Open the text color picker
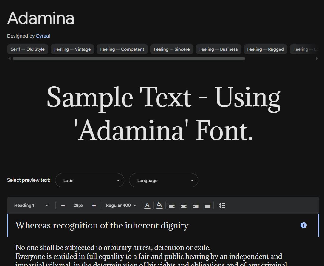 pos(147,206)
